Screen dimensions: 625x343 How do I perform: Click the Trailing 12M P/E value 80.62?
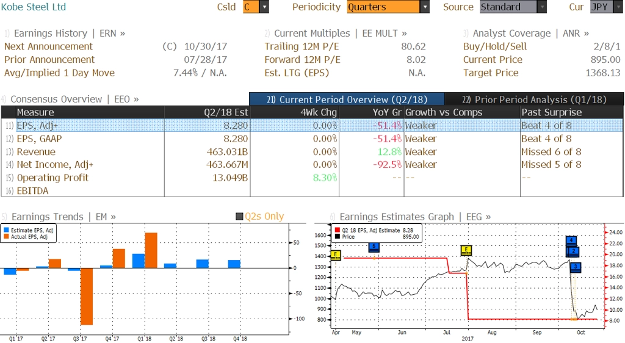click(413, 46)
